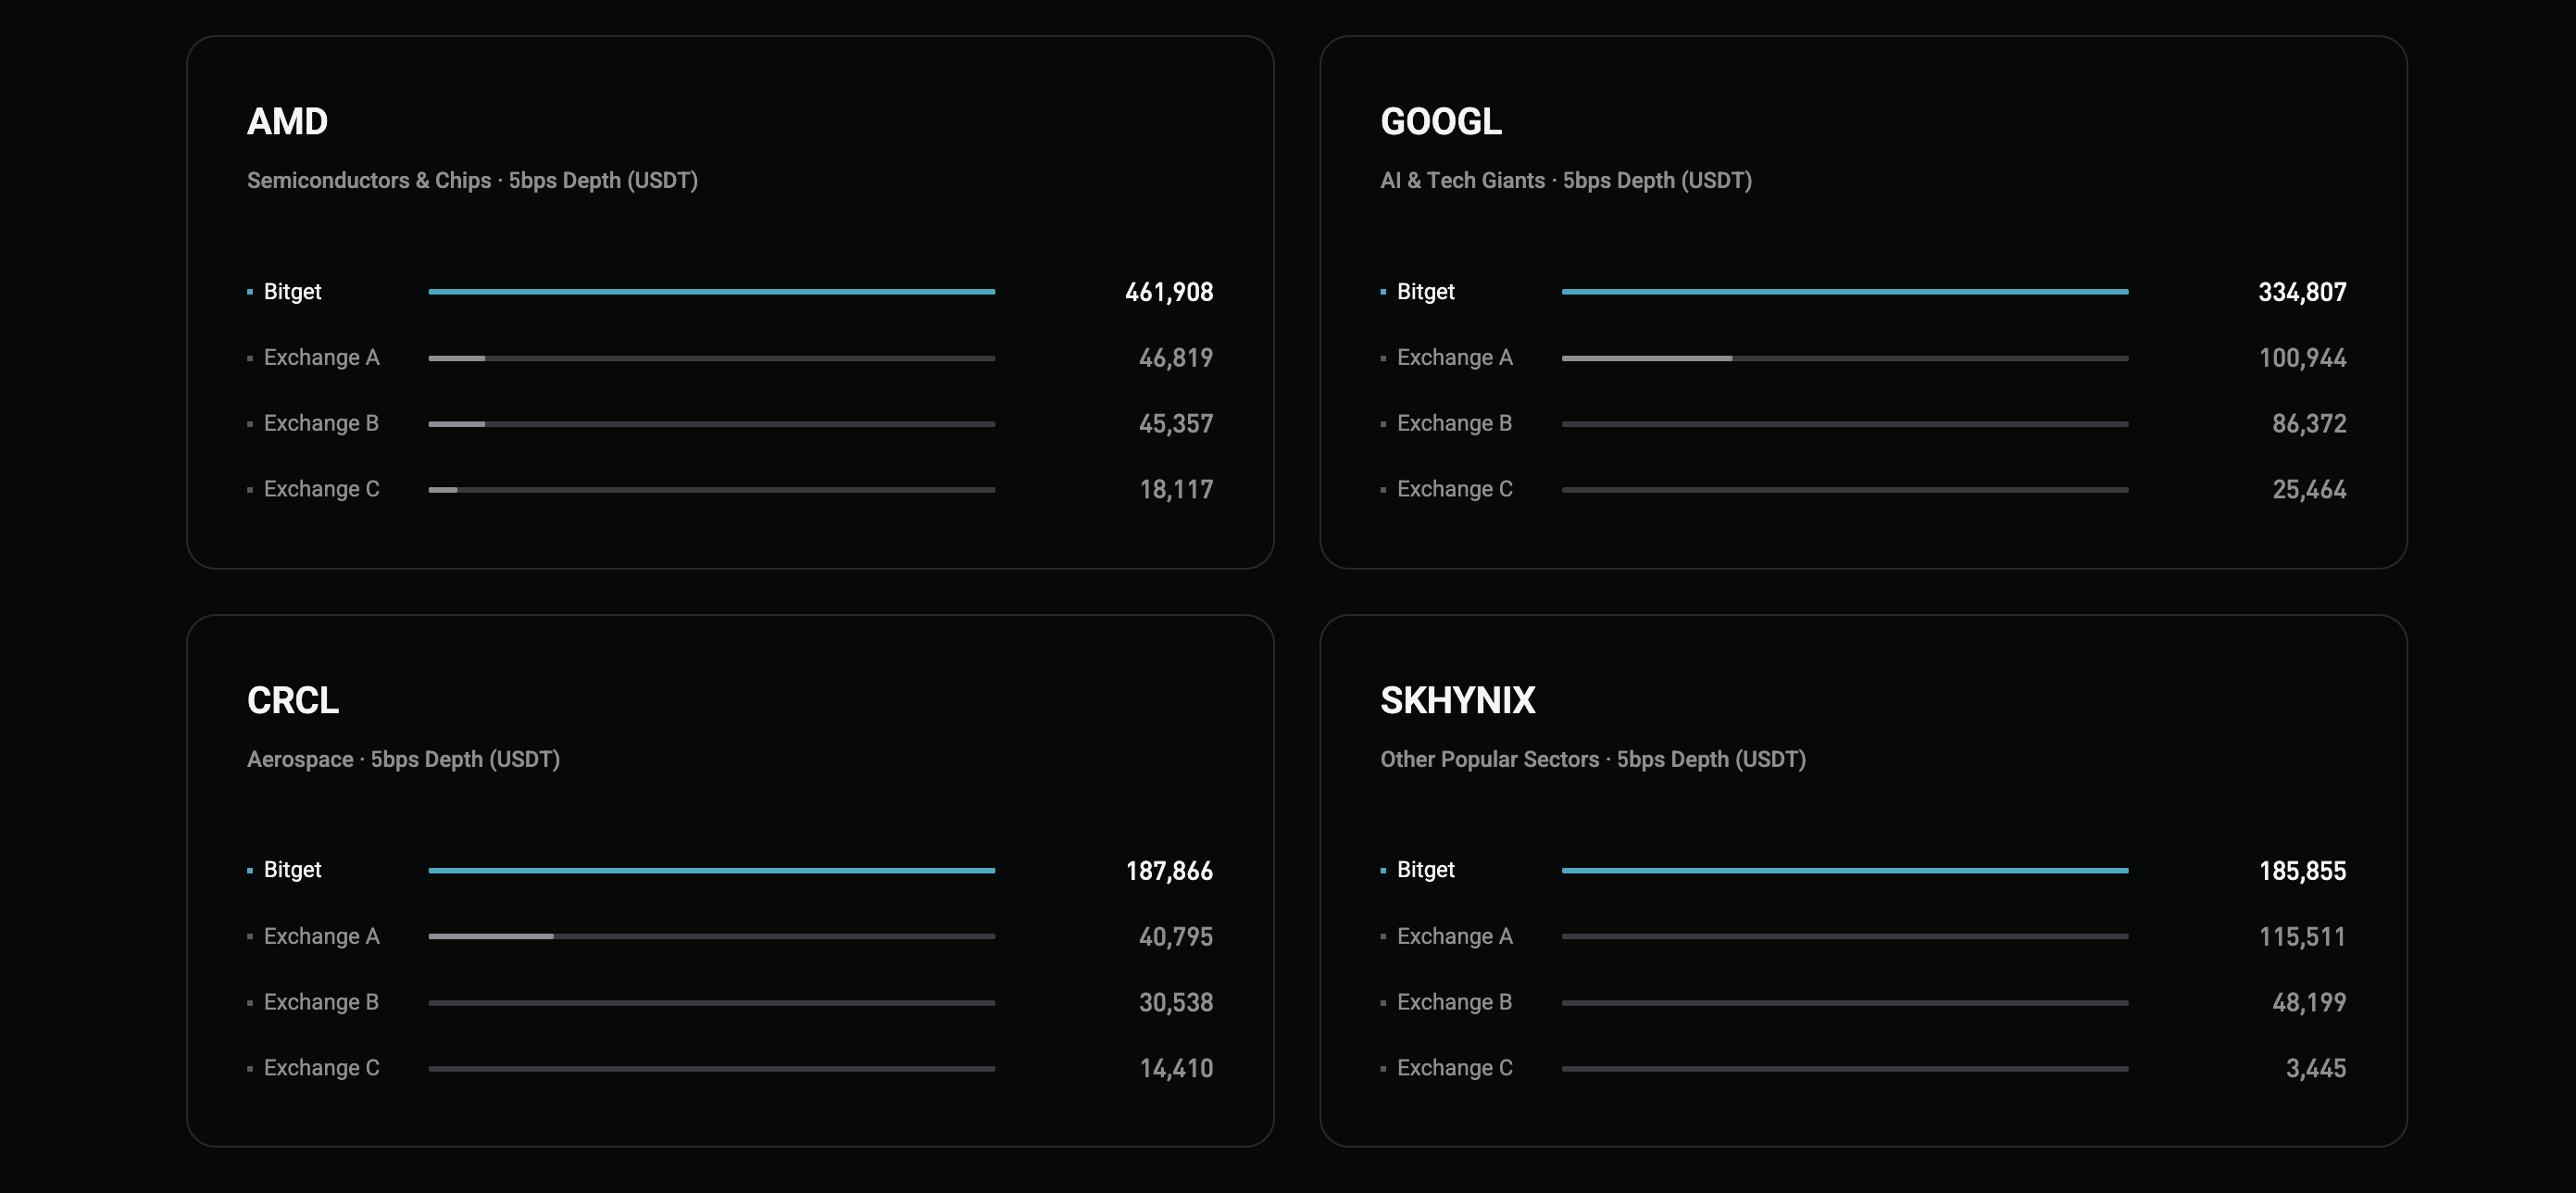Click Bitget depth bar in AMD card

(712, 291)
